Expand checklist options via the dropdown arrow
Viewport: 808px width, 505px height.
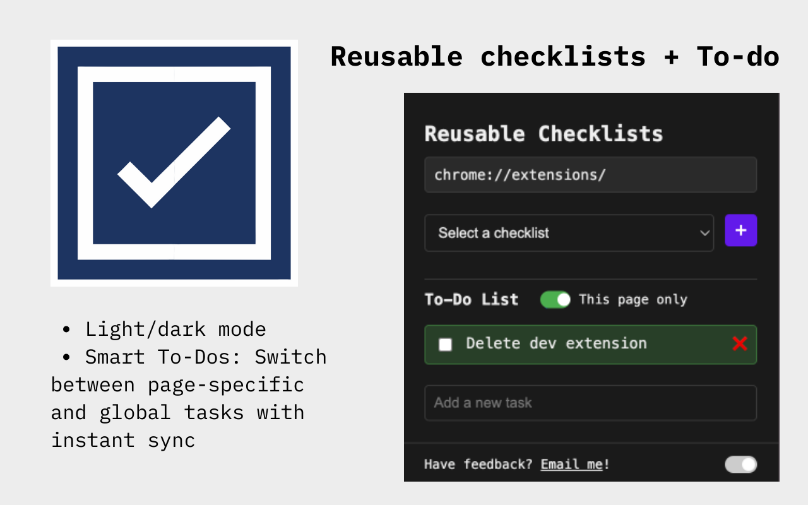pos(704,233)
